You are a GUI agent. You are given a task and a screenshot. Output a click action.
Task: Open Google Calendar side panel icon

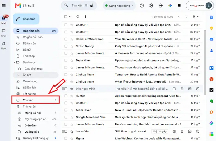211,17
